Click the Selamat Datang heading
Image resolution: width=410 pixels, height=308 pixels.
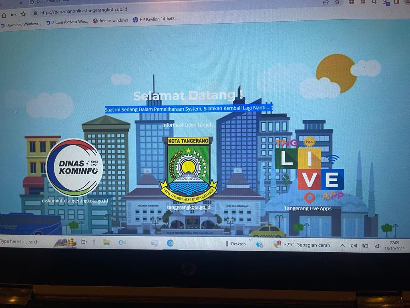(188, 95)
